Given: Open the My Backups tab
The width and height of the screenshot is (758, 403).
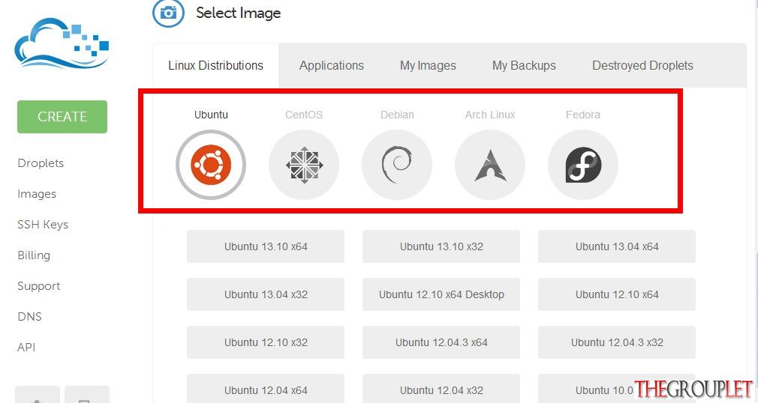Looking at the screenshot, I should [x=524, y=65].
